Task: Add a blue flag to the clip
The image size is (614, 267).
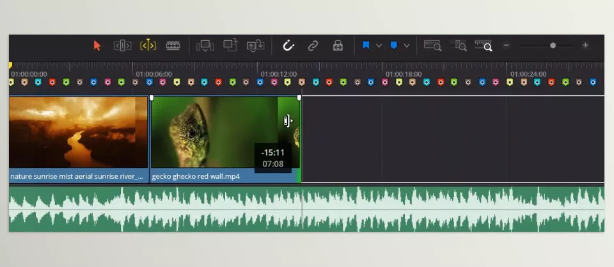Action: tap(366, 45)
